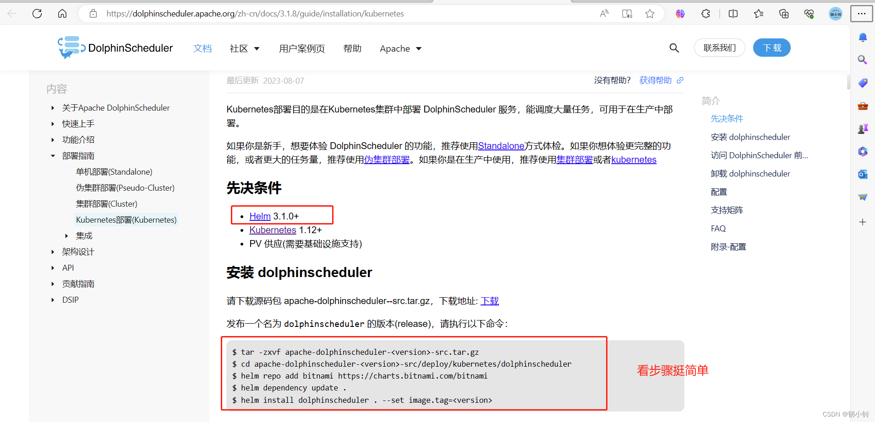The image size is (875, 422).
Task: Jump to 附录-配置 in page outline
Action: pyautogui.click(x=728, y=247)
